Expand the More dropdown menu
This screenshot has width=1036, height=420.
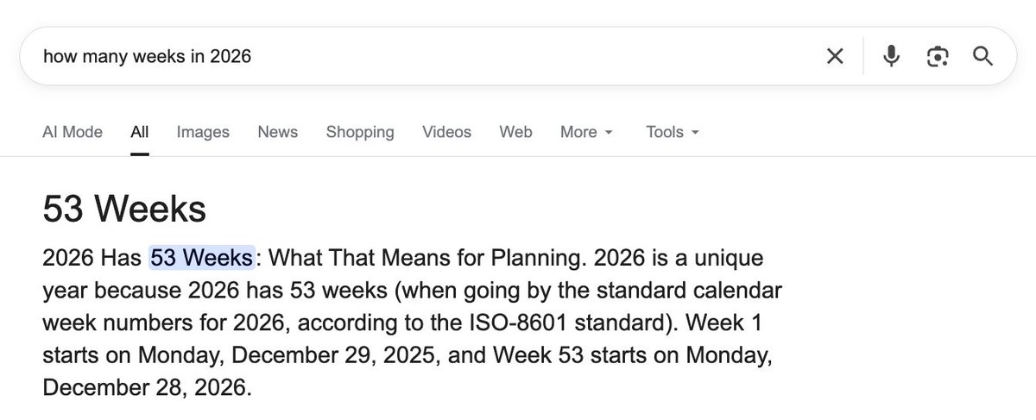(x=586, y=132)
